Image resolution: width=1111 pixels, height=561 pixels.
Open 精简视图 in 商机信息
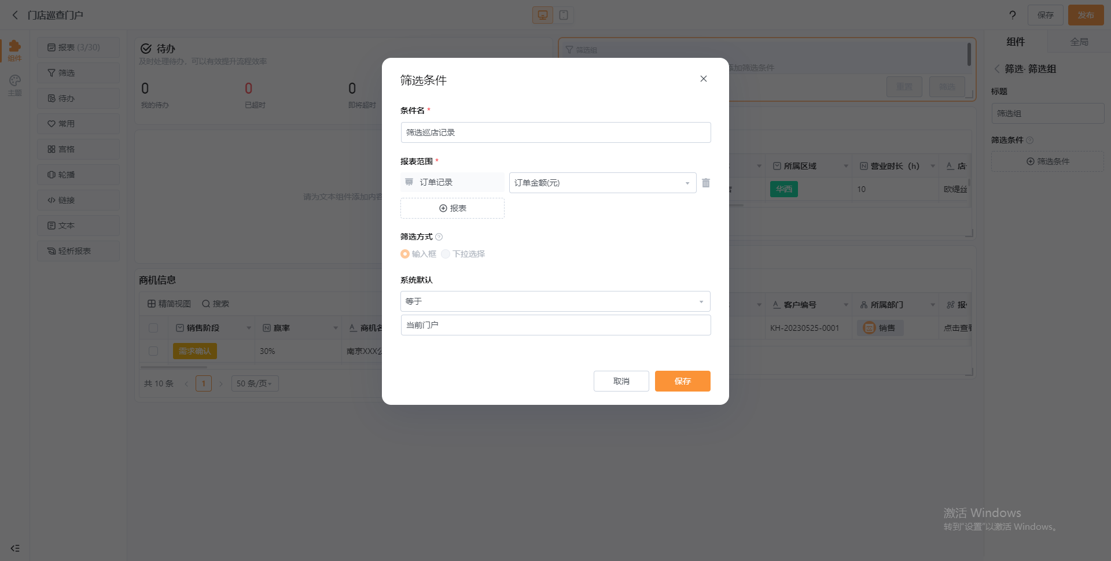[x=169, y=304]
